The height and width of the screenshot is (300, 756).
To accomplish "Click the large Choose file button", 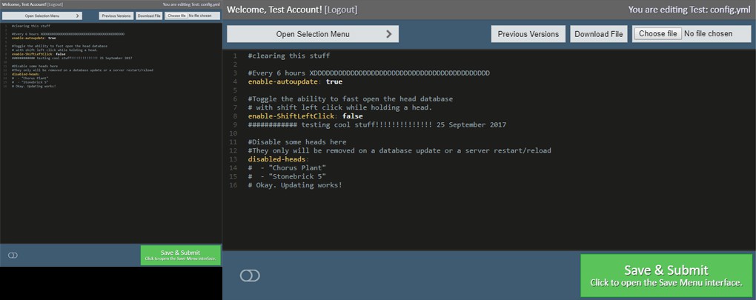I will tap(657, 34).
